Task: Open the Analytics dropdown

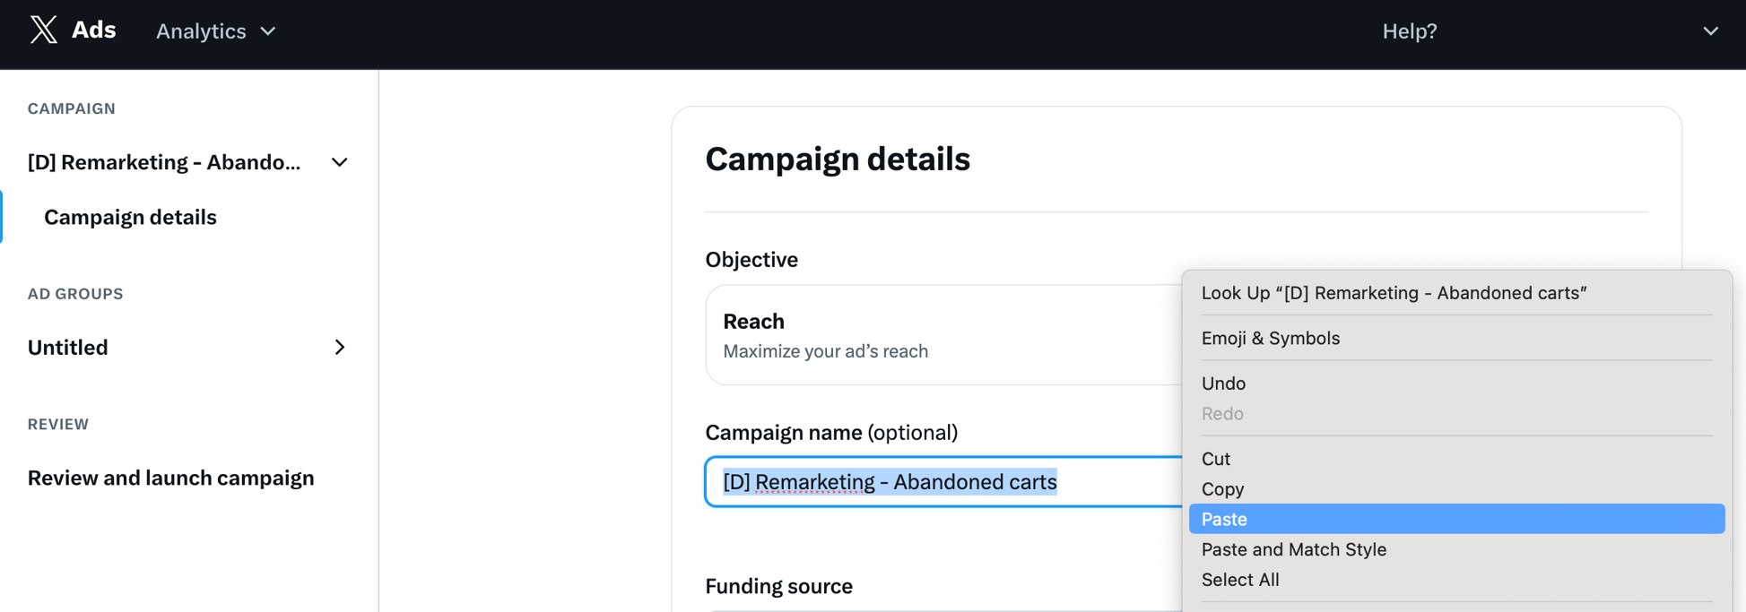Action: [214, 30]
